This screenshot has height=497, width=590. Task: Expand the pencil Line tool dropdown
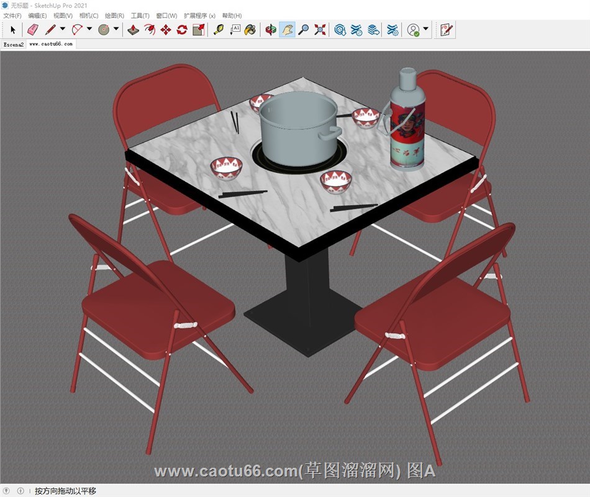pyautogui.click(x=62, y=29)
